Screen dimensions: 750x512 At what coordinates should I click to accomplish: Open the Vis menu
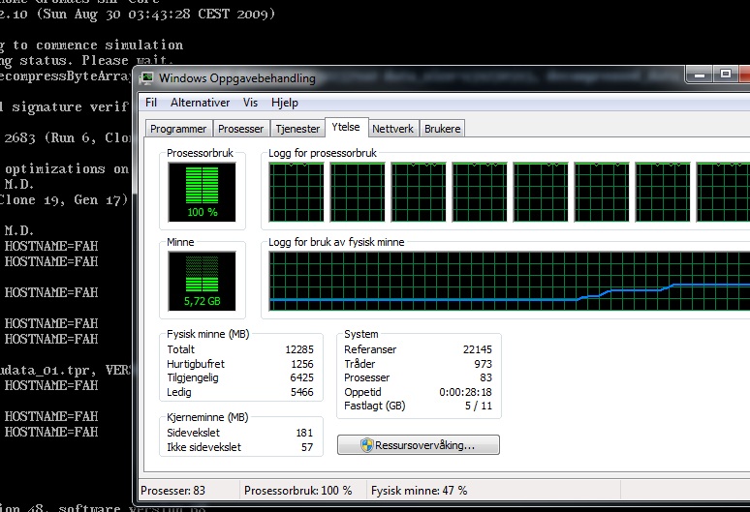(x=250, y=103)
